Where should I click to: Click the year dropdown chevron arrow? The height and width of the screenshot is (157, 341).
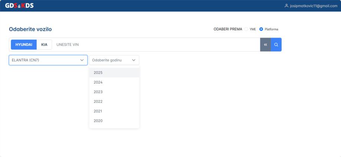coord(134,60)
